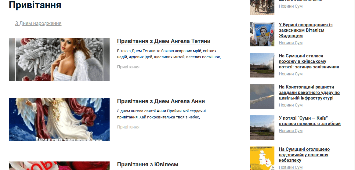Open the "З Днем народження" category button
This screenshot has height=170, width=355.
[38, 23]
